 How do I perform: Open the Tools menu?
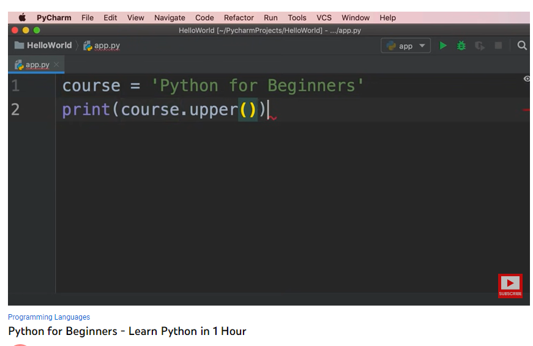[297, 18]
